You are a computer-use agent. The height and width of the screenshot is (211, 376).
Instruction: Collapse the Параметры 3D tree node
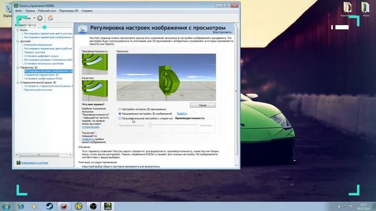18,68
